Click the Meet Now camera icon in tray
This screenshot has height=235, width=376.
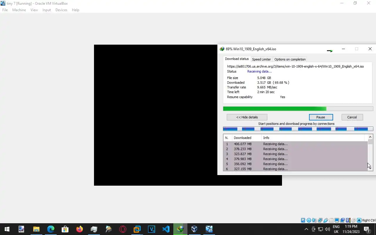313,229
